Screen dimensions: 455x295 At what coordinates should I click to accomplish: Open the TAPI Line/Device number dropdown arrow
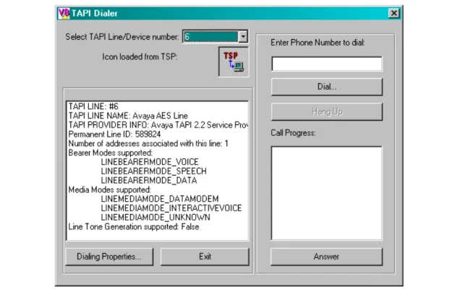[x=243, y=37]
